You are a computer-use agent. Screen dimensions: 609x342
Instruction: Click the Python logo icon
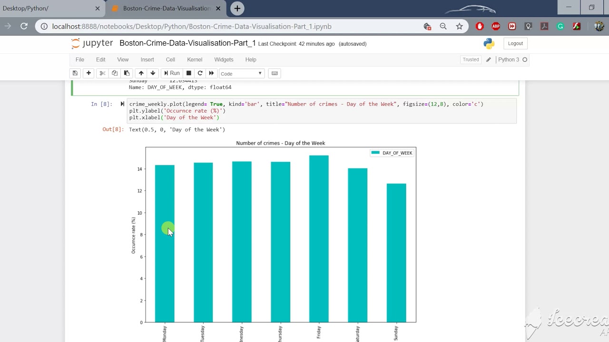click(489, 43)
